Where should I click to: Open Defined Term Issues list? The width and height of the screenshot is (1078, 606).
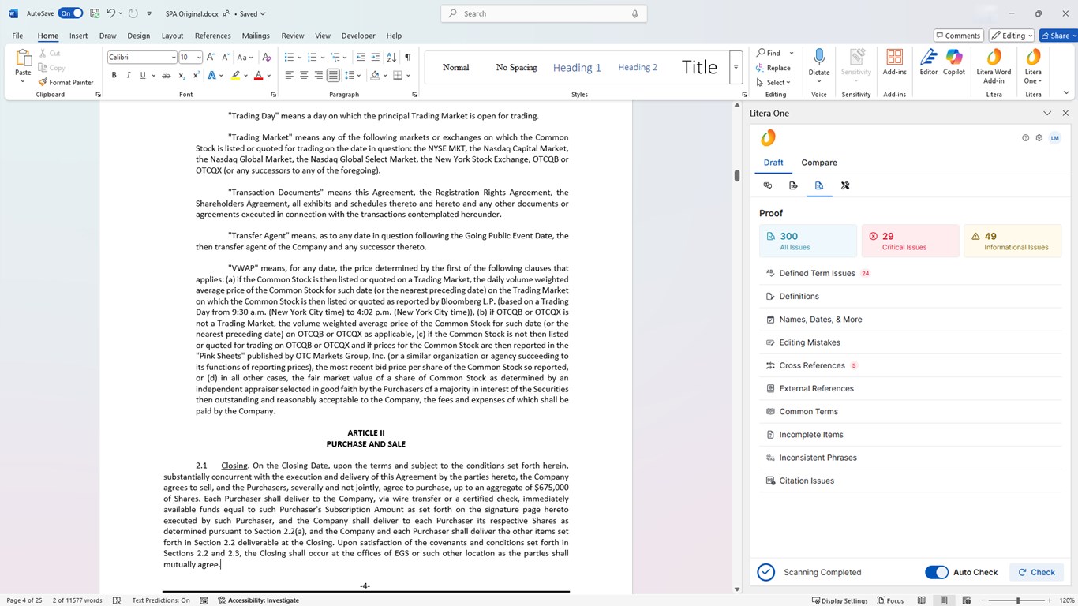(911, 273)
